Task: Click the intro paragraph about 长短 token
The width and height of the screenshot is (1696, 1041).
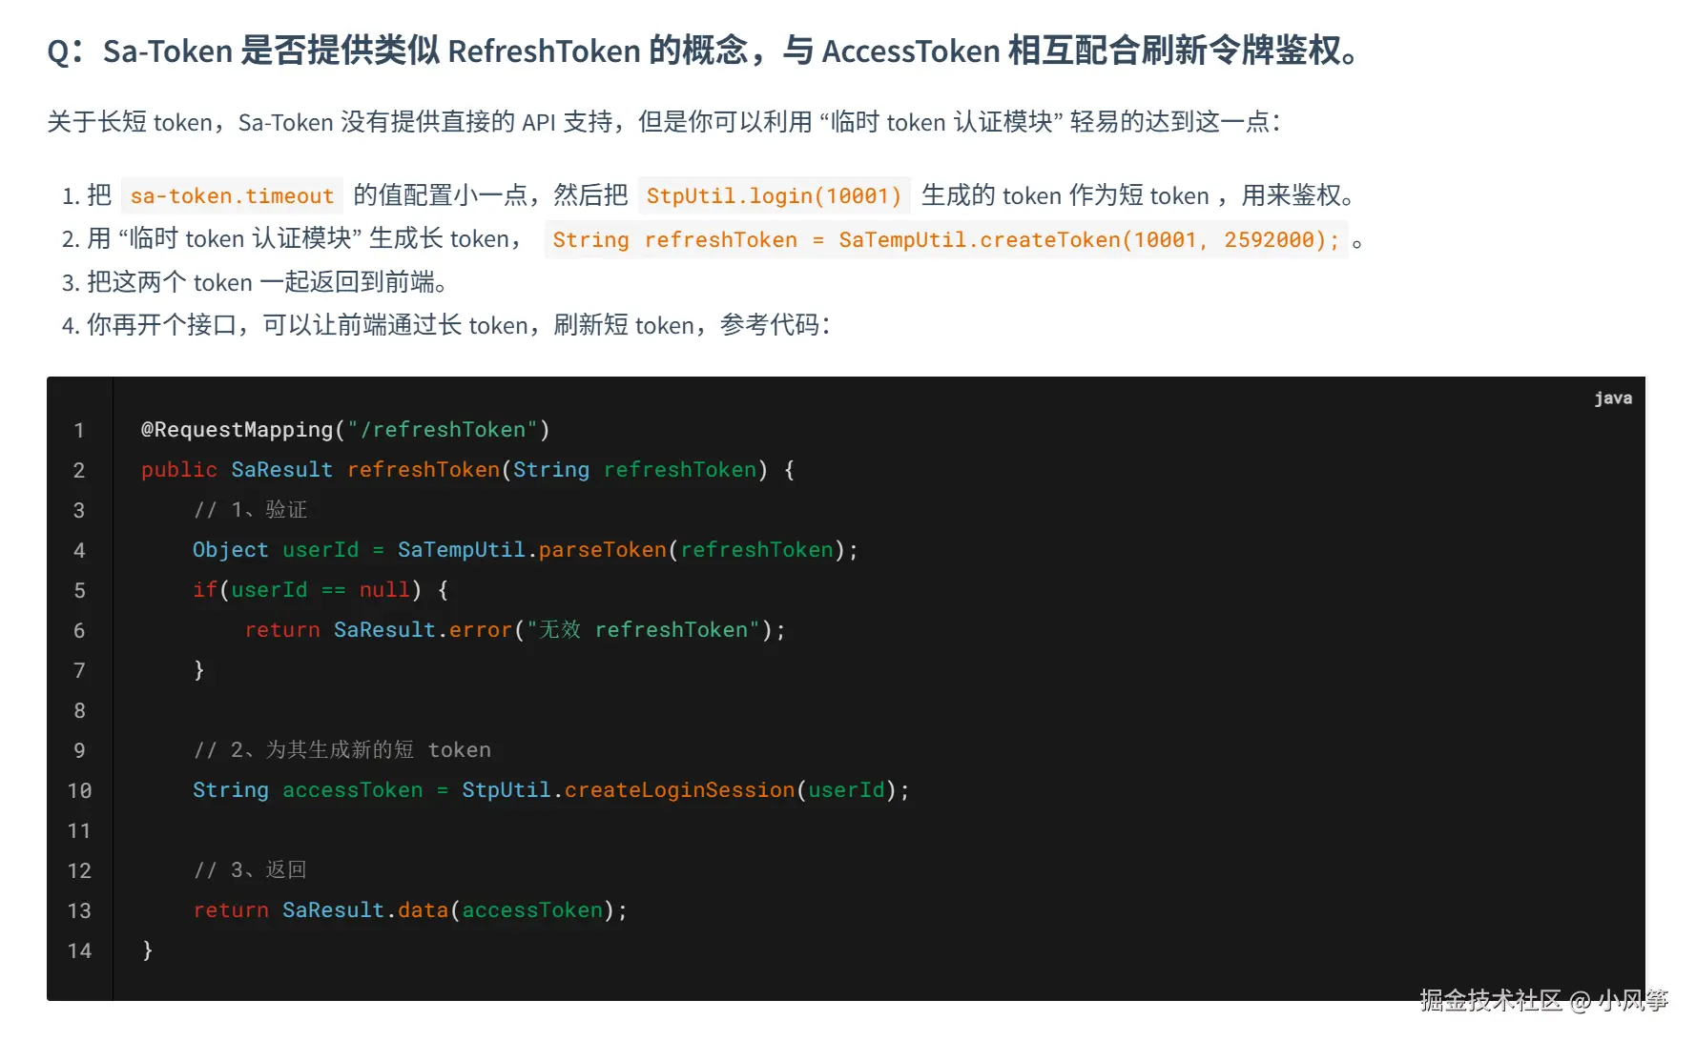Action: point(663,122)
